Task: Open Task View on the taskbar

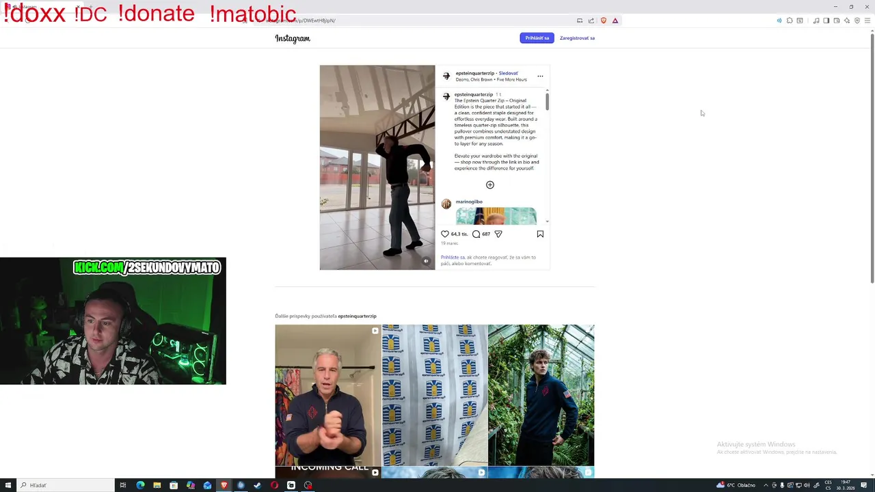Action: (x=123, y=485)
